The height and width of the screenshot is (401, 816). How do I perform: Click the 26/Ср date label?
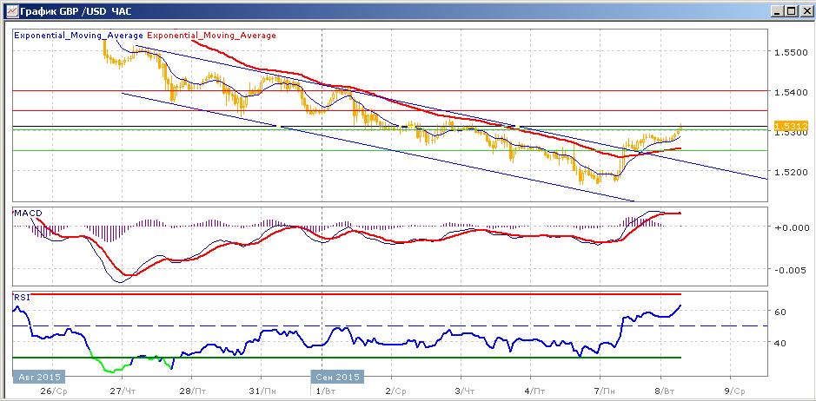click(55, 390)
